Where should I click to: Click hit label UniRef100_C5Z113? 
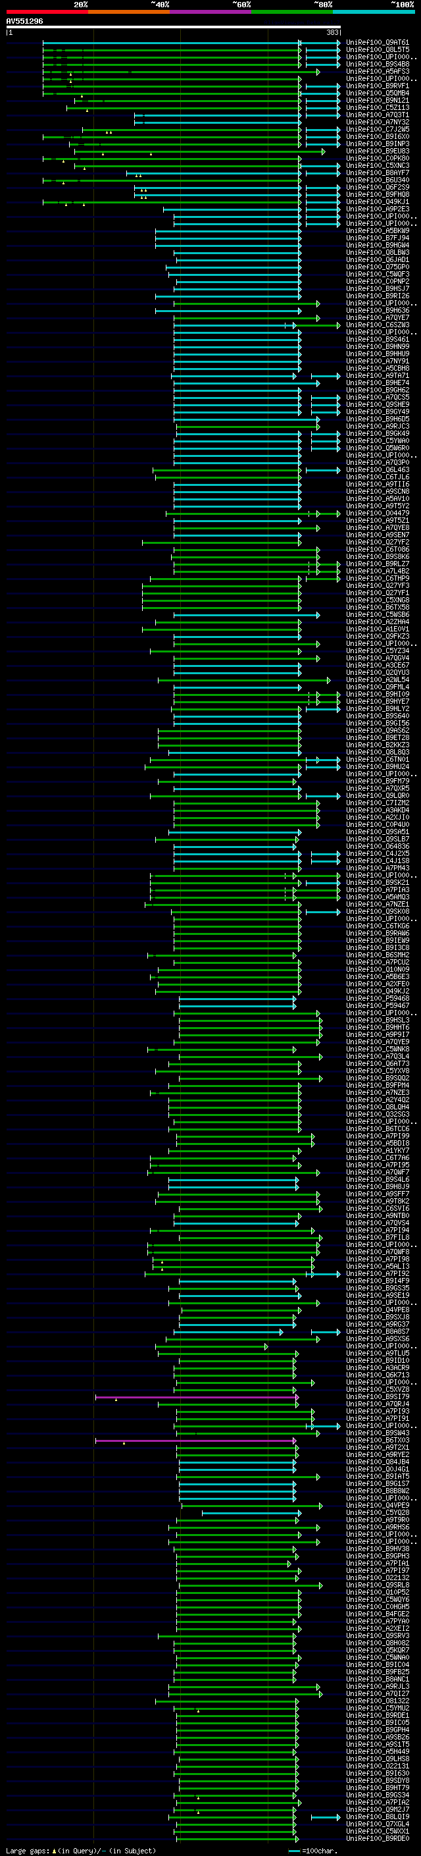point(378,107)
